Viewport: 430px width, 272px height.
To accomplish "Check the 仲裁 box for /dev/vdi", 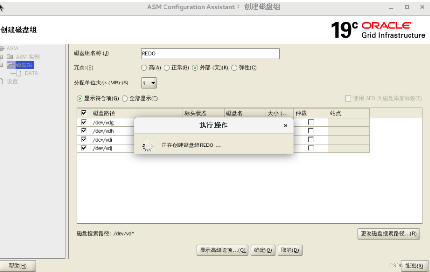I will (311, 140).
